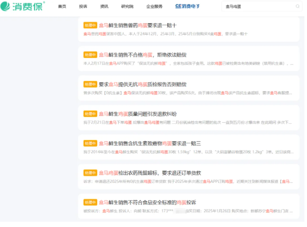
Task: Open the CE消费电子 nav link
Action: click(187, 6)
